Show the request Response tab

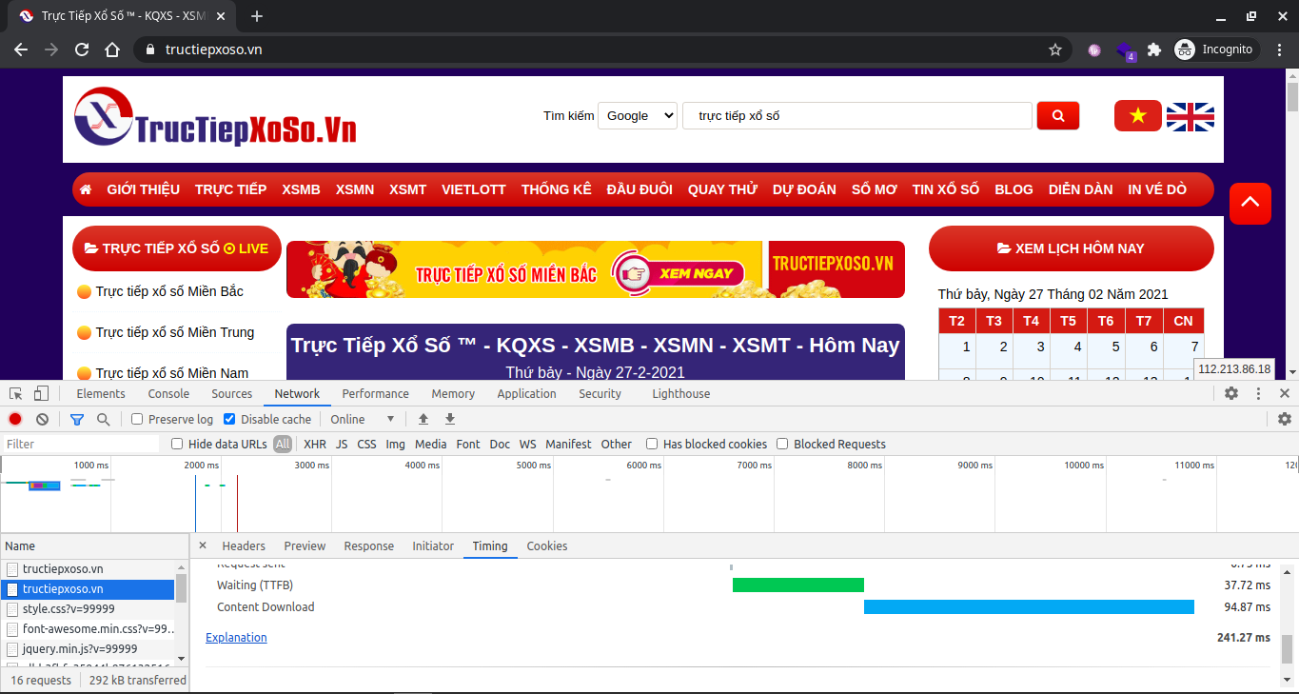tap(369, 545)
